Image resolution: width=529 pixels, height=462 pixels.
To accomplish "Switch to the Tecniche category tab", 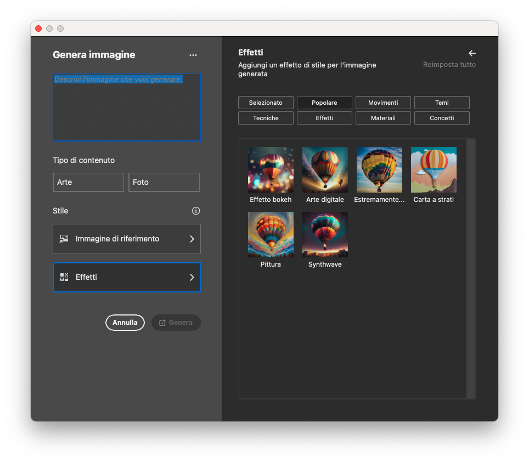I will click(x=266, y=118).
